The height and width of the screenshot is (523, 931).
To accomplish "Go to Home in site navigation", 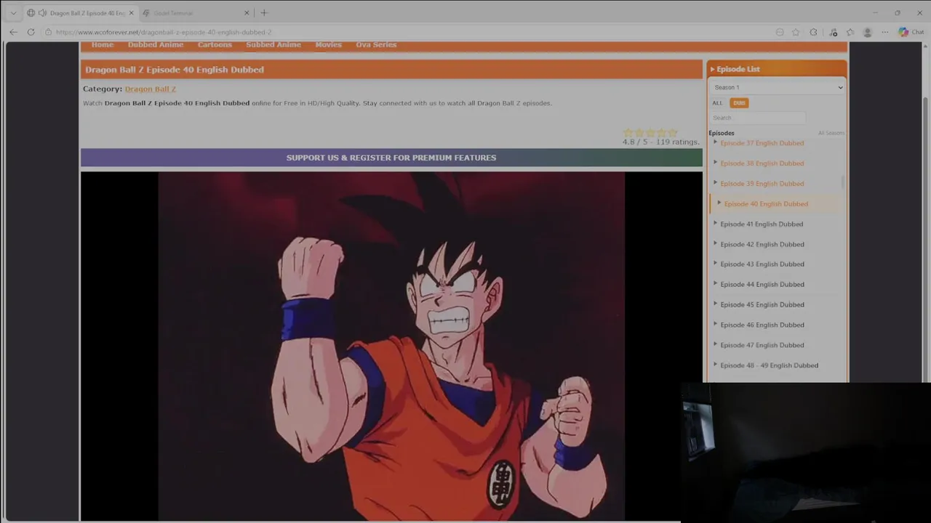I will pyautogui.click(x=103, y=44).
